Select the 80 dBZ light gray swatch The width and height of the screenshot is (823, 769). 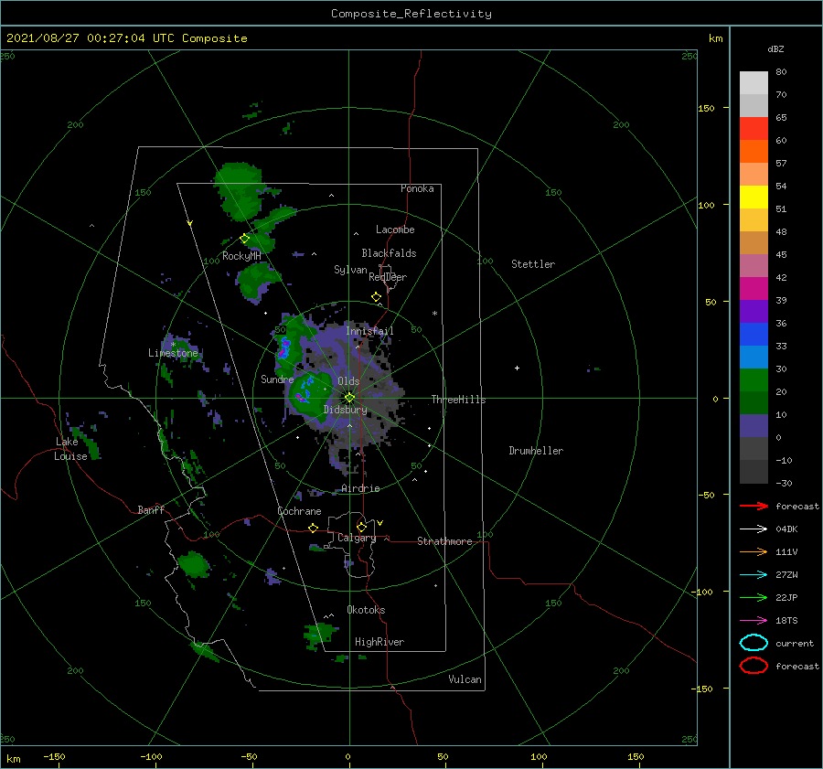pyautogui.click(x=754, y=83)
